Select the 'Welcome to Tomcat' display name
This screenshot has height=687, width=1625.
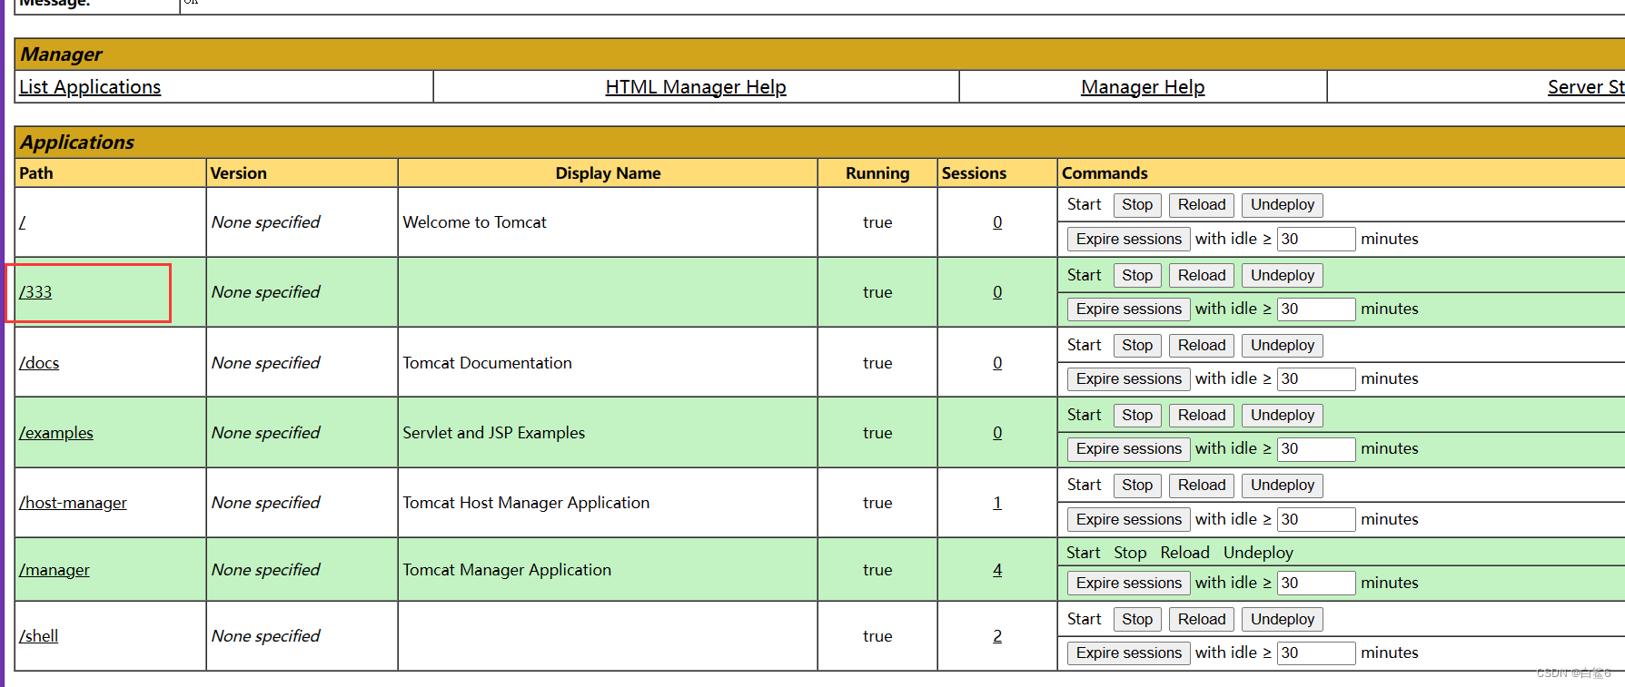tap(475, 222)
